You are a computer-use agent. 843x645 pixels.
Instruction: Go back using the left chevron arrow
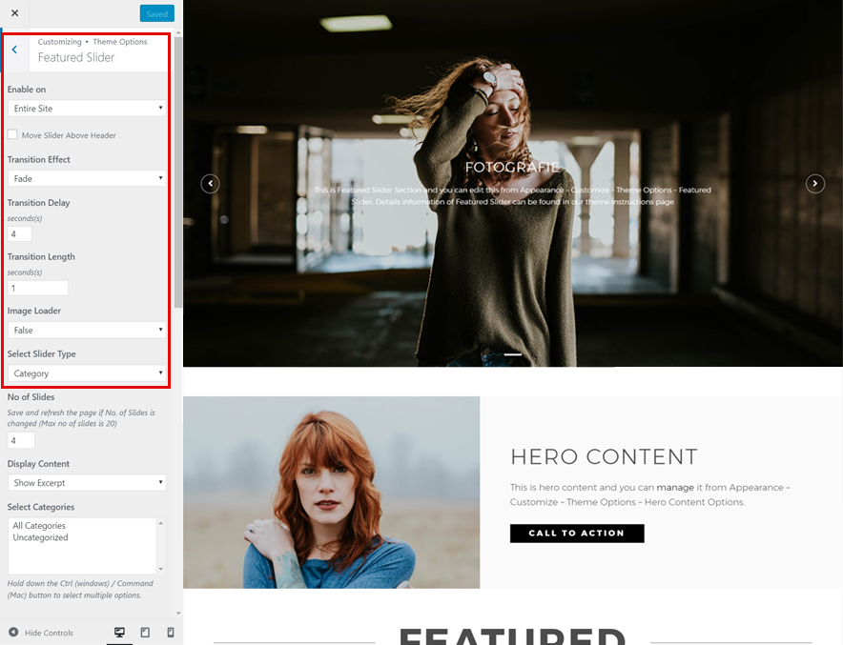point(14,50)
